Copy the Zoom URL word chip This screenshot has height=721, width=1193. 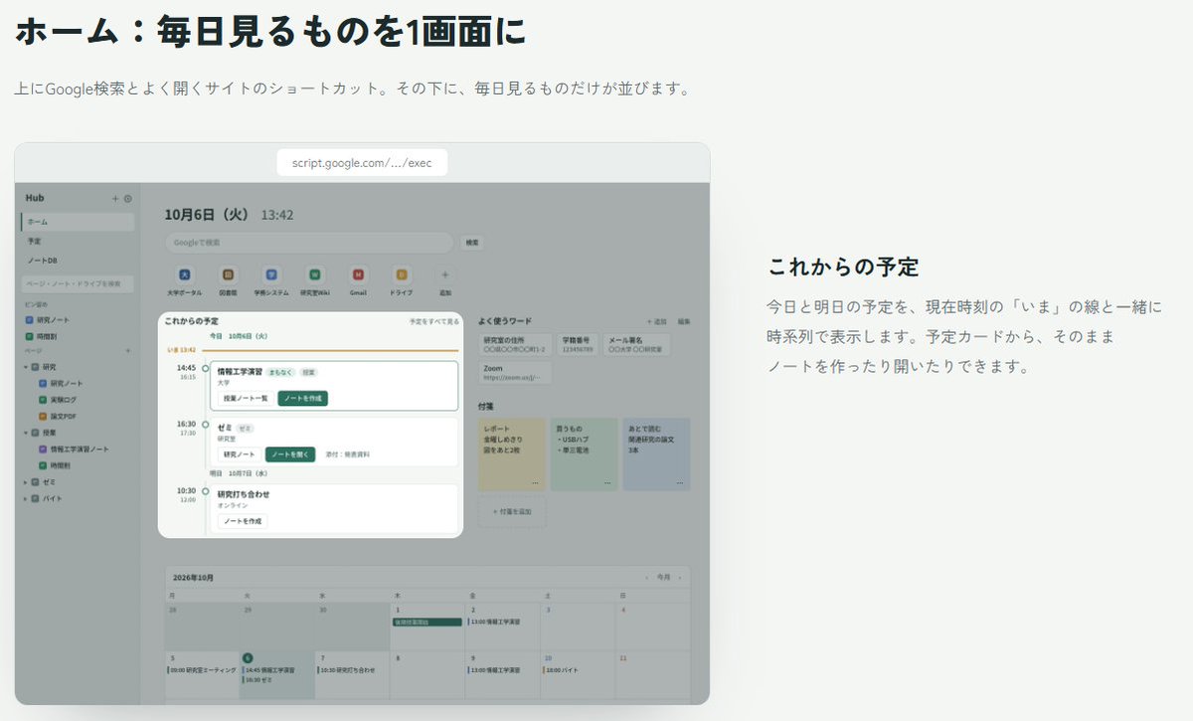point(516,373)
